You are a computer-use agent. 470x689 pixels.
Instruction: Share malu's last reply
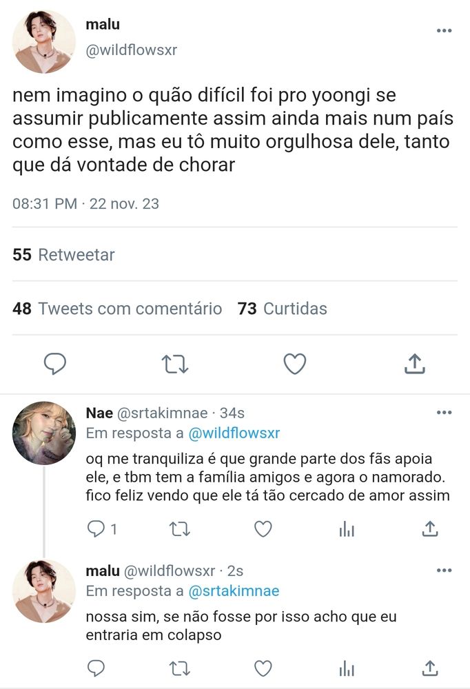click(x=429, y=668)
